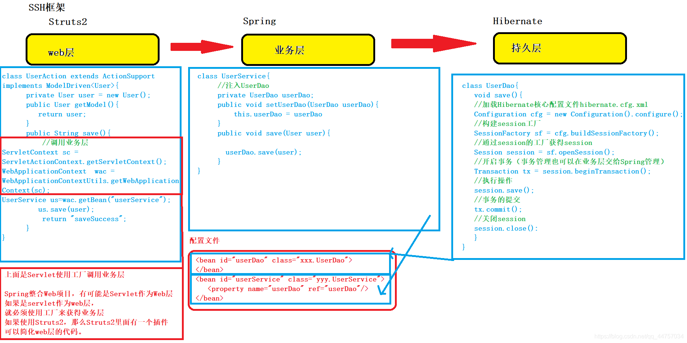This screenshot has height=343, width=687.
Task: Click the property name="userDao" line
Action: coord(288,289)
